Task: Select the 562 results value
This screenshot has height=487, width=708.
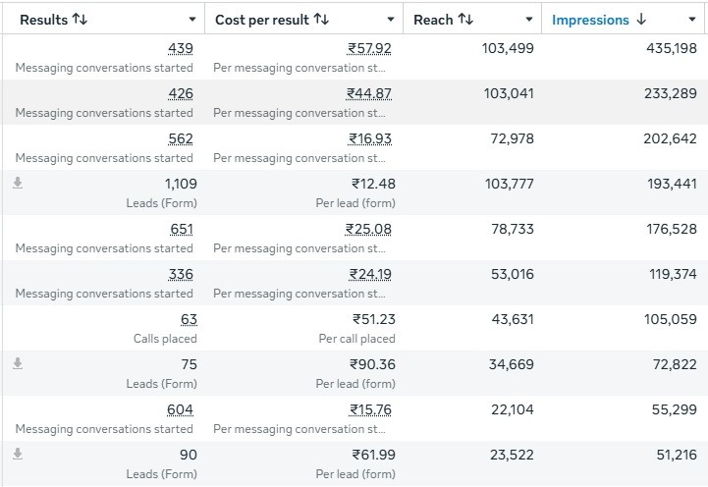Action: pos(181,138)
